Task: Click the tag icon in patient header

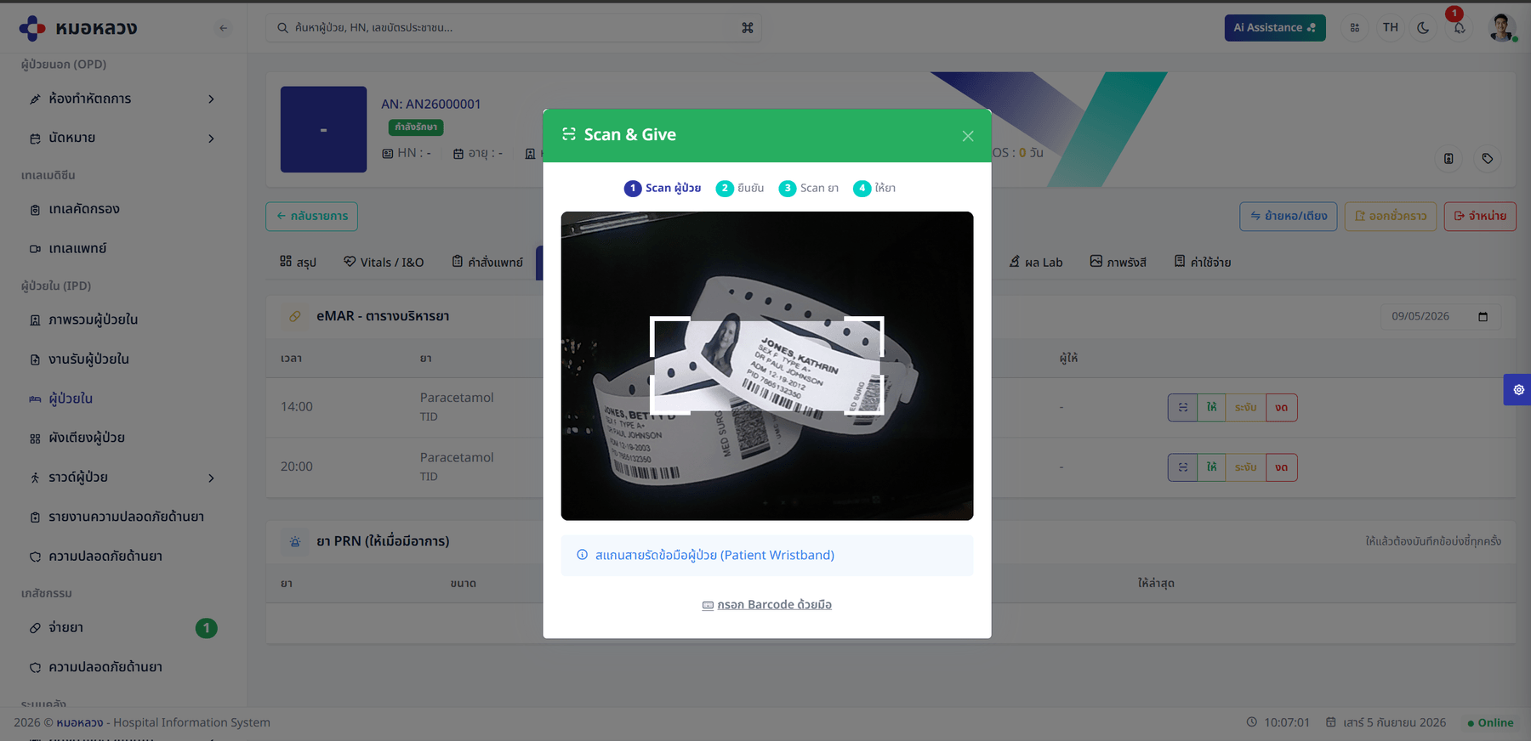Action: (1487, 159)
